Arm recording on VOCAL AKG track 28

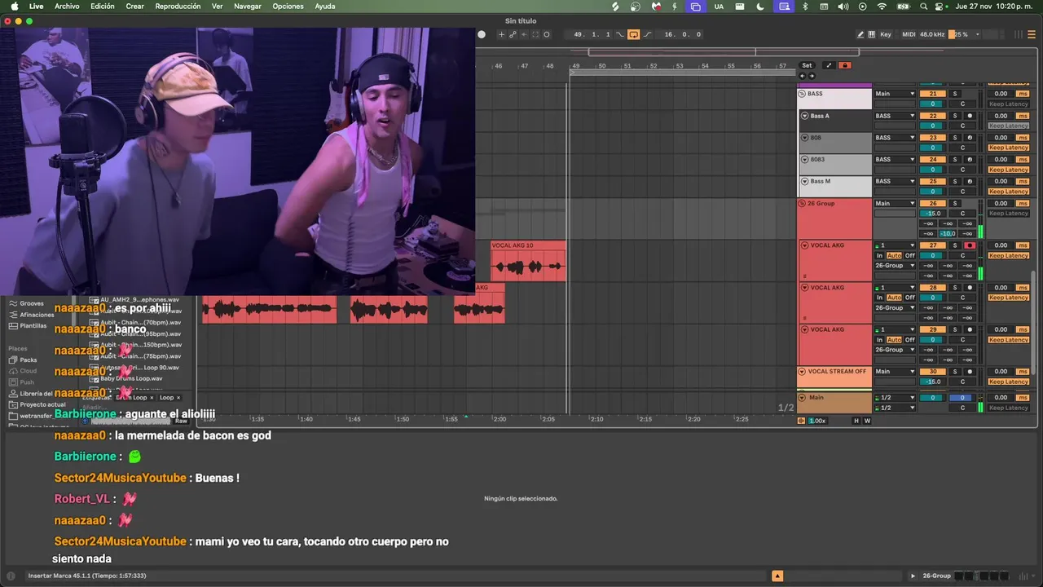(x=970, y=288)
